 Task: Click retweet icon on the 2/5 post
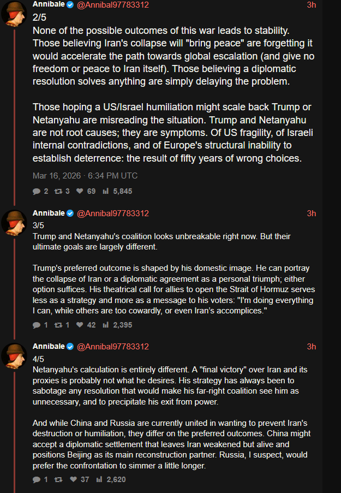(59, 191)
